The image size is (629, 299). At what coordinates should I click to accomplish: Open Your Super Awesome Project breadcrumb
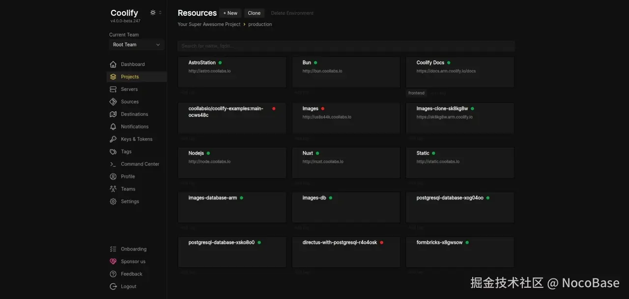pyautogui.click(x=209, y=25)
